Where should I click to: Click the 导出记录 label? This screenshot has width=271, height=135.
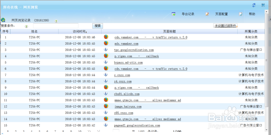tap(188, 14)
